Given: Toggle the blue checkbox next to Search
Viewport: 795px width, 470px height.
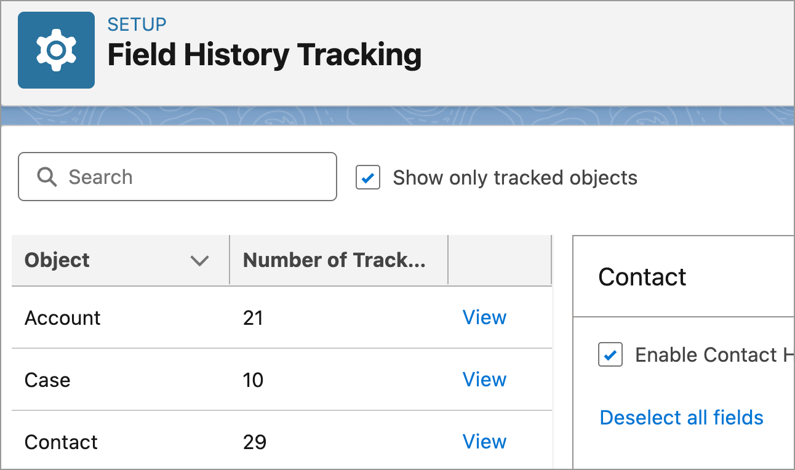Looking at the screenshot, I should pyautogui.click(x=367, y=177).
